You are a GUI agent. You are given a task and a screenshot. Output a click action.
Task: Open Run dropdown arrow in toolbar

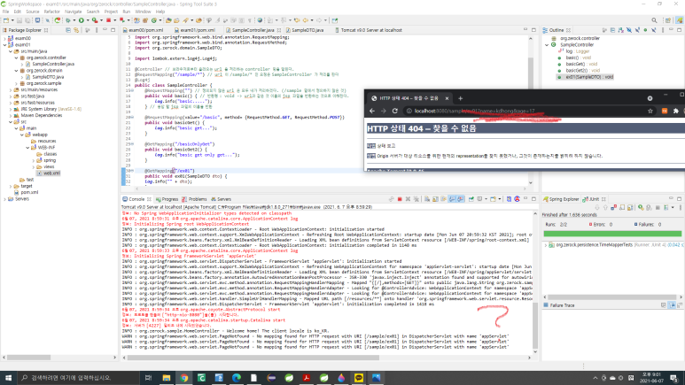click(88, 20)
